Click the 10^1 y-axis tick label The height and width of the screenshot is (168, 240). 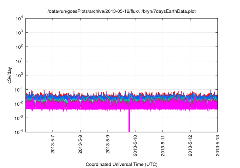(19, 61)
